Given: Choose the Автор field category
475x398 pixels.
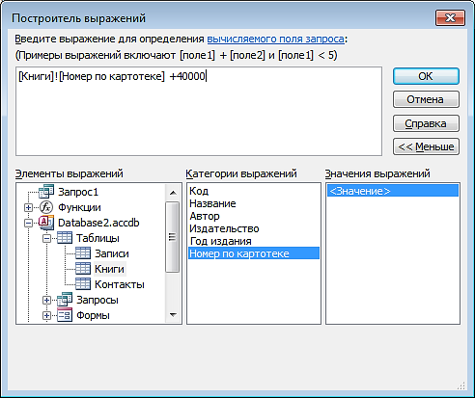Looking at the screenshot, I should (x=205, y=216).
